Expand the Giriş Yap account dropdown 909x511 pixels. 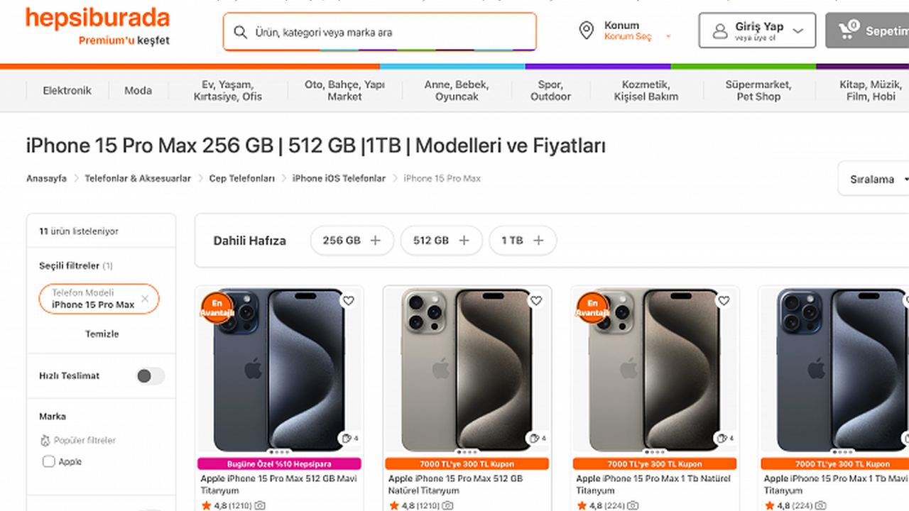(x=798, y=31)
